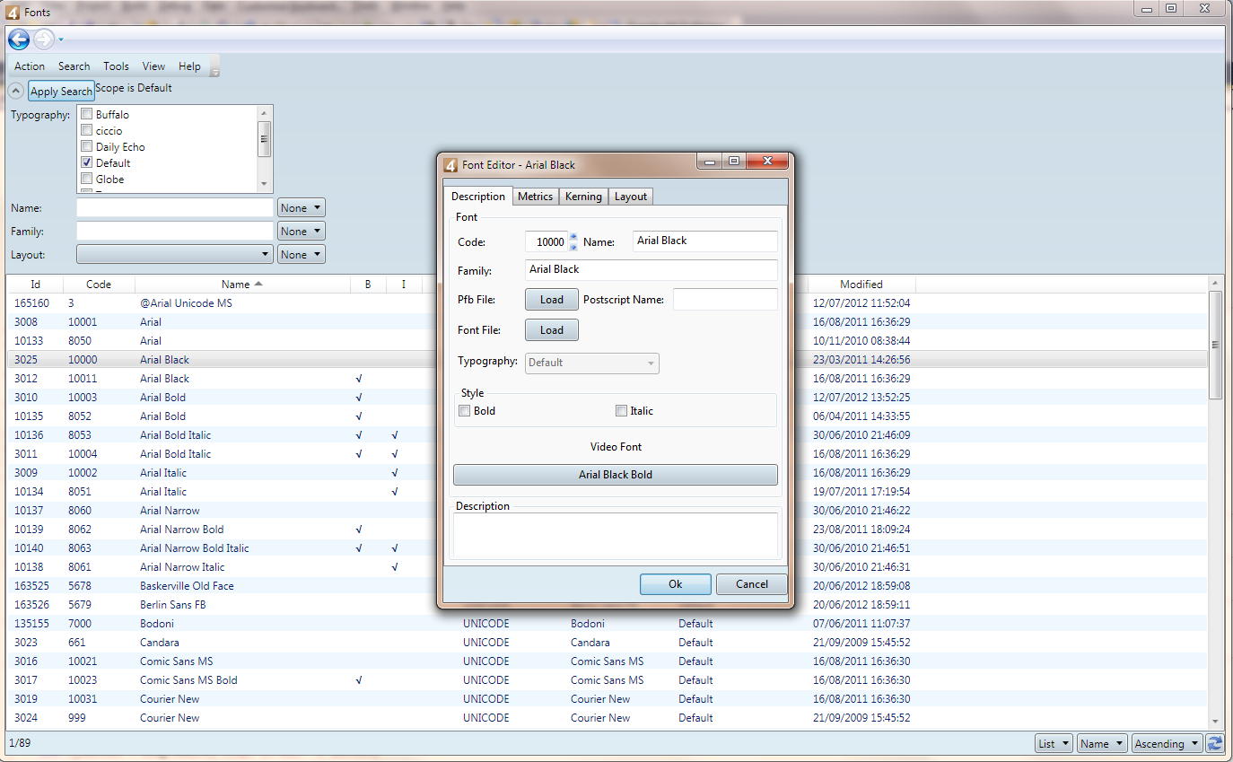Sort by the Code column header
Image resolution: width=1233 pixels, height=762 pixels.
[x=99, y=285]
